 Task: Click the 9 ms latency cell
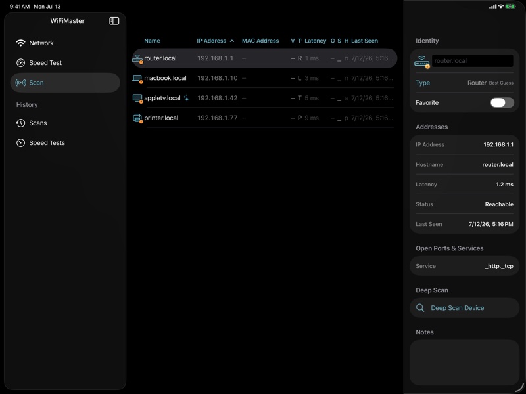point(312,118)
